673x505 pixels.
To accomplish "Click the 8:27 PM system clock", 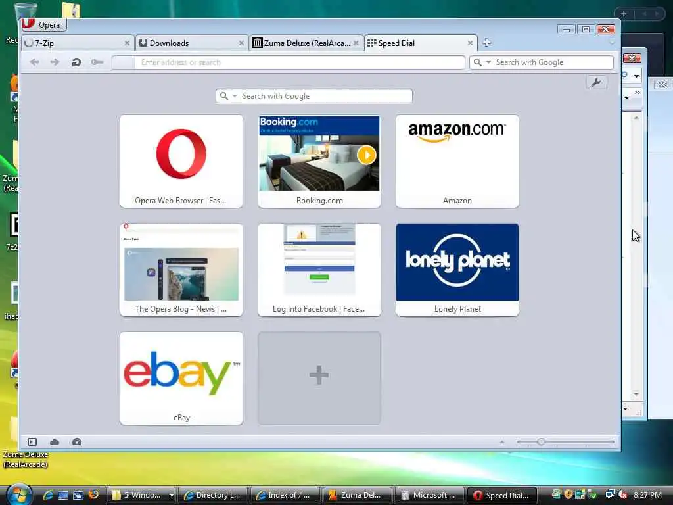I will pos(647,494).
